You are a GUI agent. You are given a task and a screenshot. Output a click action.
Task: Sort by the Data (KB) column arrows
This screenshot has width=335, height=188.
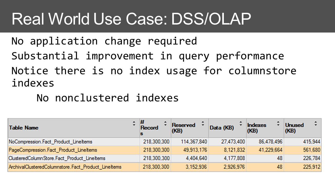pyautogui.click(x=241, y=123)
